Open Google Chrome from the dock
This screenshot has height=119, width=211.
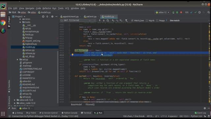click(3, 23)
